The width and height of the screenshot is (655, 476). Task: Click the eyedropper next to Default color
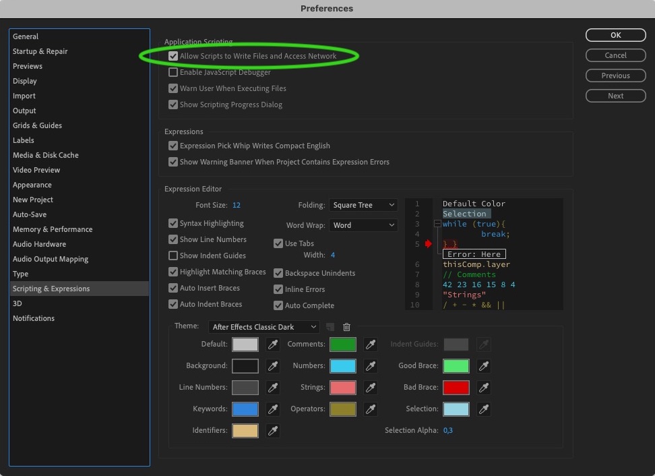click(x=273, y=345)
